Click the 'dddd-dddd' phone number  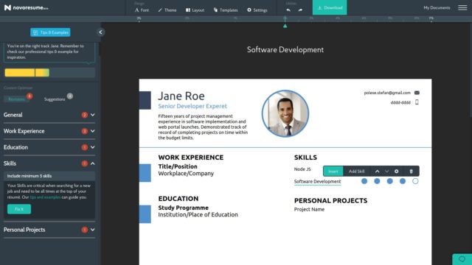click(400, 102)
